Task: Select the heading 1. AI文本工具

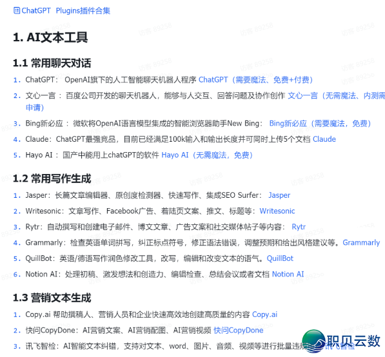Action: 50,37
